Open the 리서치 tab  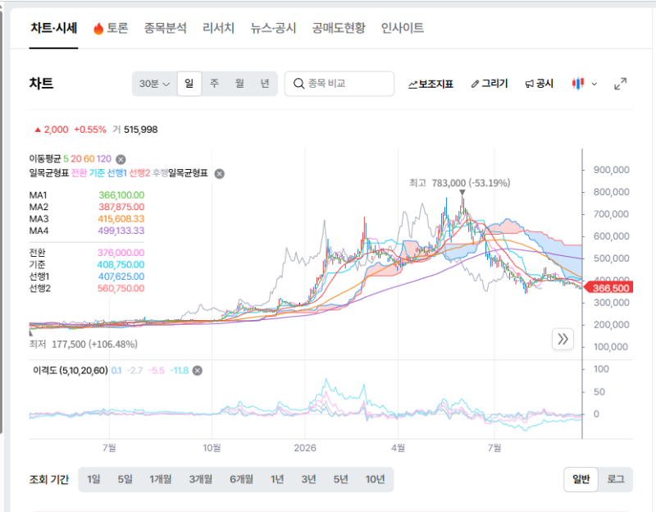[x=218, y=28]
